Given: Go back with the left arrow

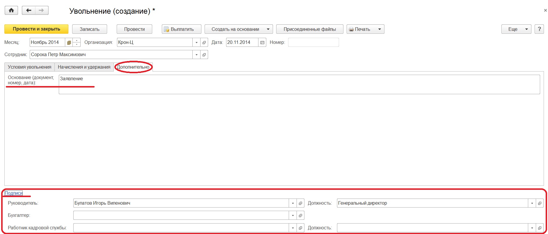Looking at the screenshot, I should (29, 10).
